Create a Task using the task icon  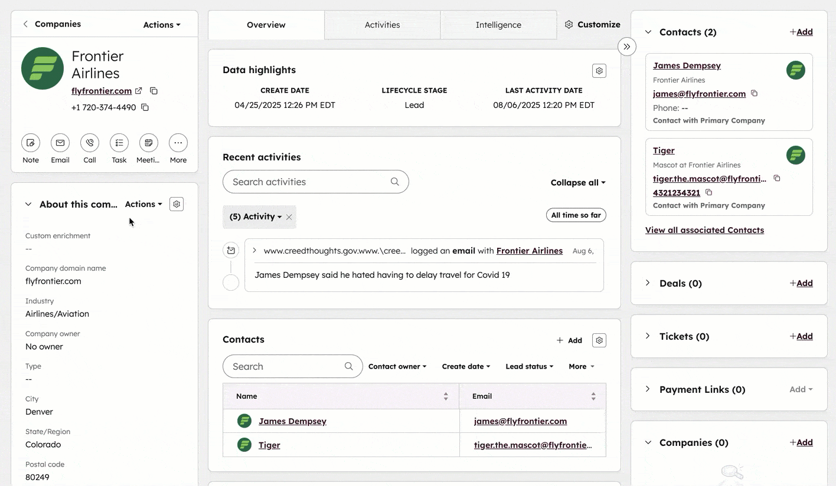click(x=119, y=143)
